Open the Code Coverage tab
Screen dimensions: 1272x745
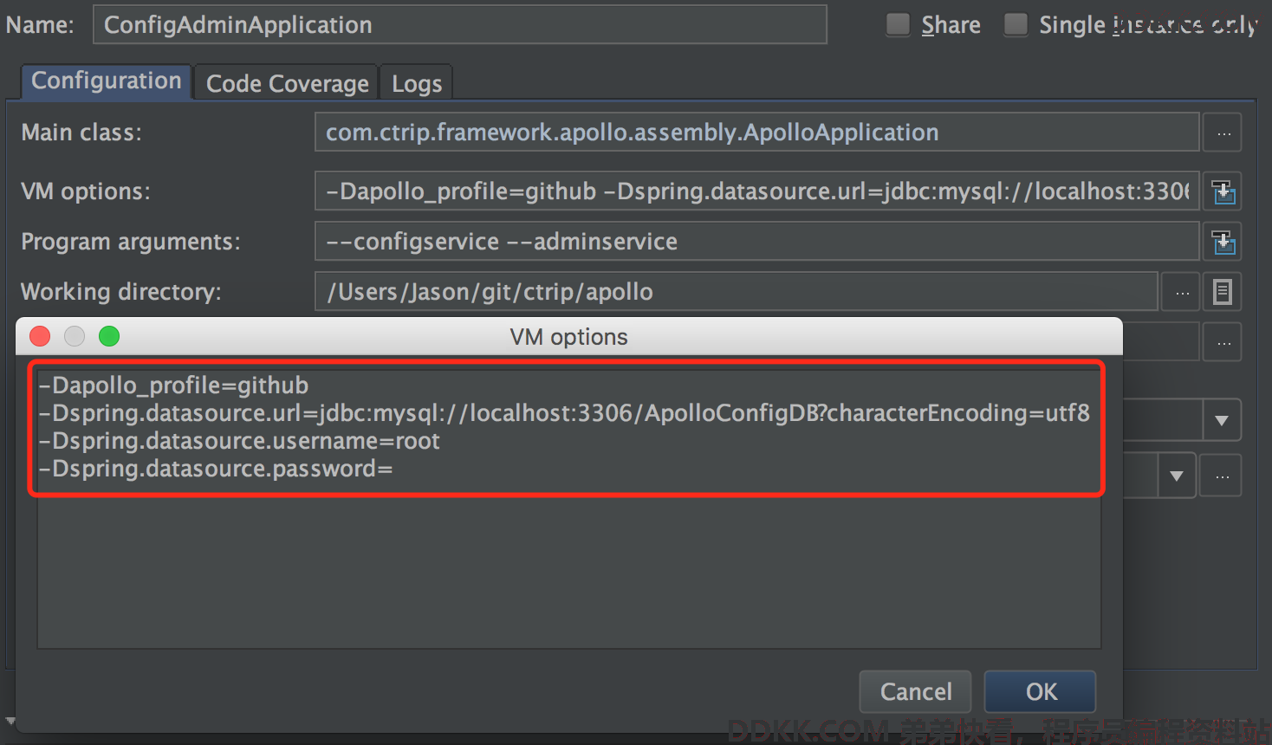287,83
